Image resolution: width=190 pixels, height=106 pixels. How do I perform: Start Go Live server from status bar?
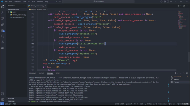172,104
